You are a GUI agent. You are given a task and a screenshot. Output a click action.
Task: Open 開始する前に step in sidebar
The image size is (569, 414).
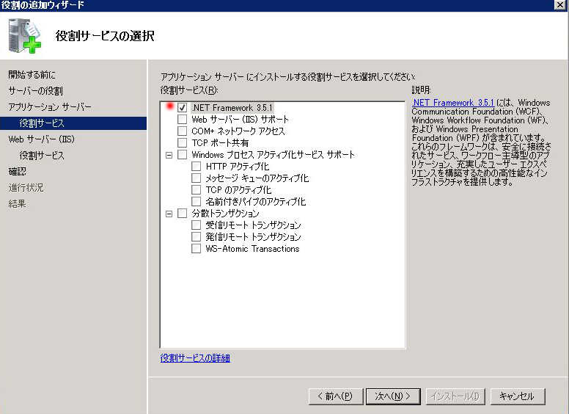pyautogui.click(x=32, y=75)
